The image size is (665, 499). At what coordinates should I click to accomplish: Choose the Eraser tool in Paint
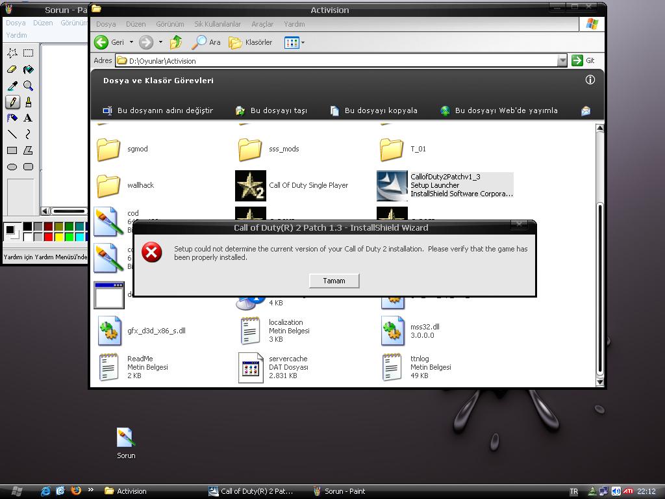coord(12,69)
